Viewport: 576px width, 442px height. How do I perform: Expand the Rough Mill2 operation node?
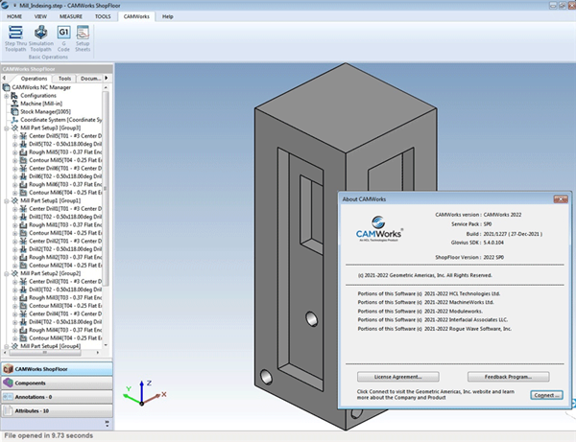[14, 258]
